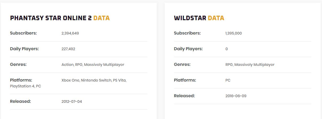Click Daily Players label in Phantasy Star card

[x=25, y=49]
